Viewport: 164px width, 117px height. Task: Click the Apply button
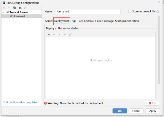(153, 111)
